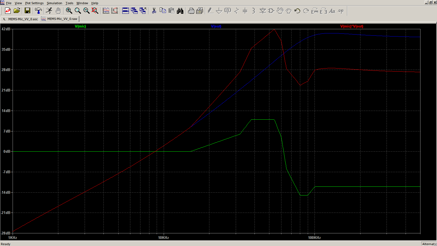Image resolution: width=437 pixels, height=246 pixels.
Task: Click the Ready status bar text
Action: [x=6, y=244]
